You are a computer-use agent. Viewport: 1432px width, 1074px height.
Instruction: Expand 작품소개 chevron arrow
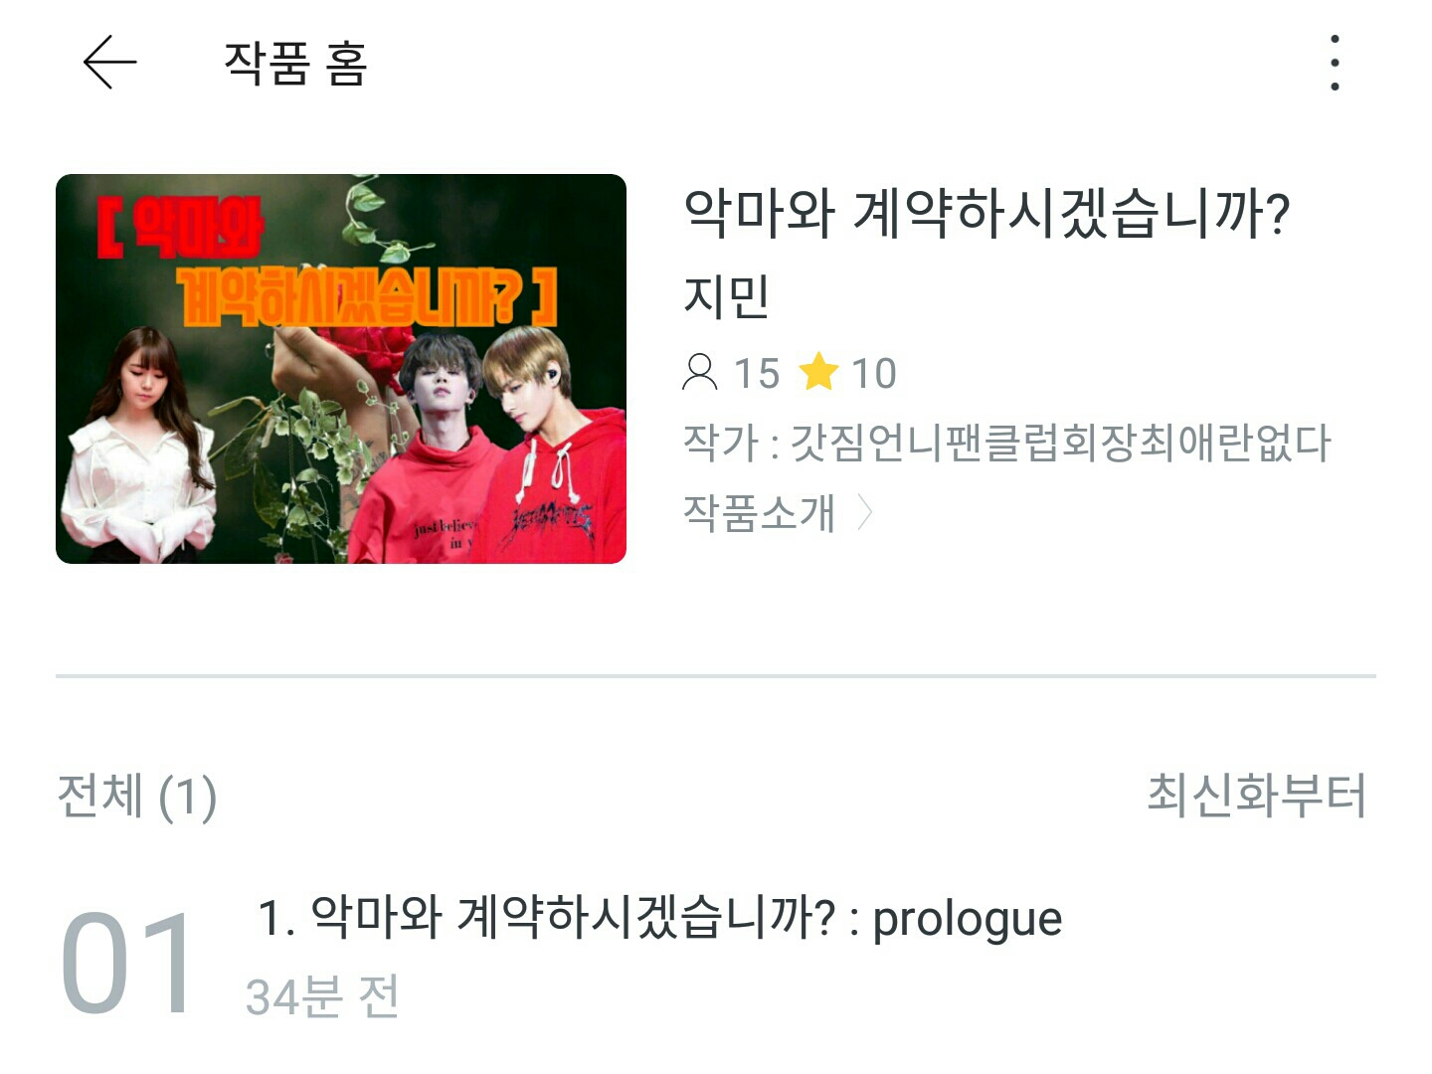click(x=864, y=513)
